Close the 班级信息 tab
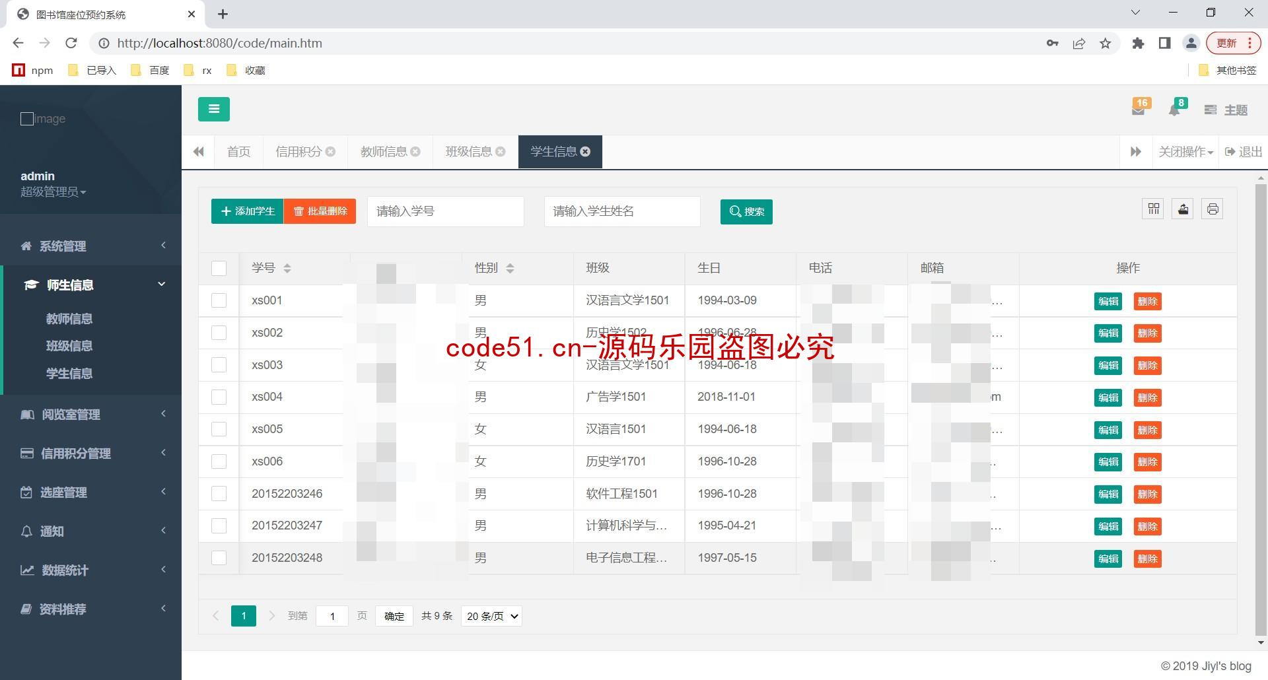This screenshot has width=1268, height=680. (501, 152)
